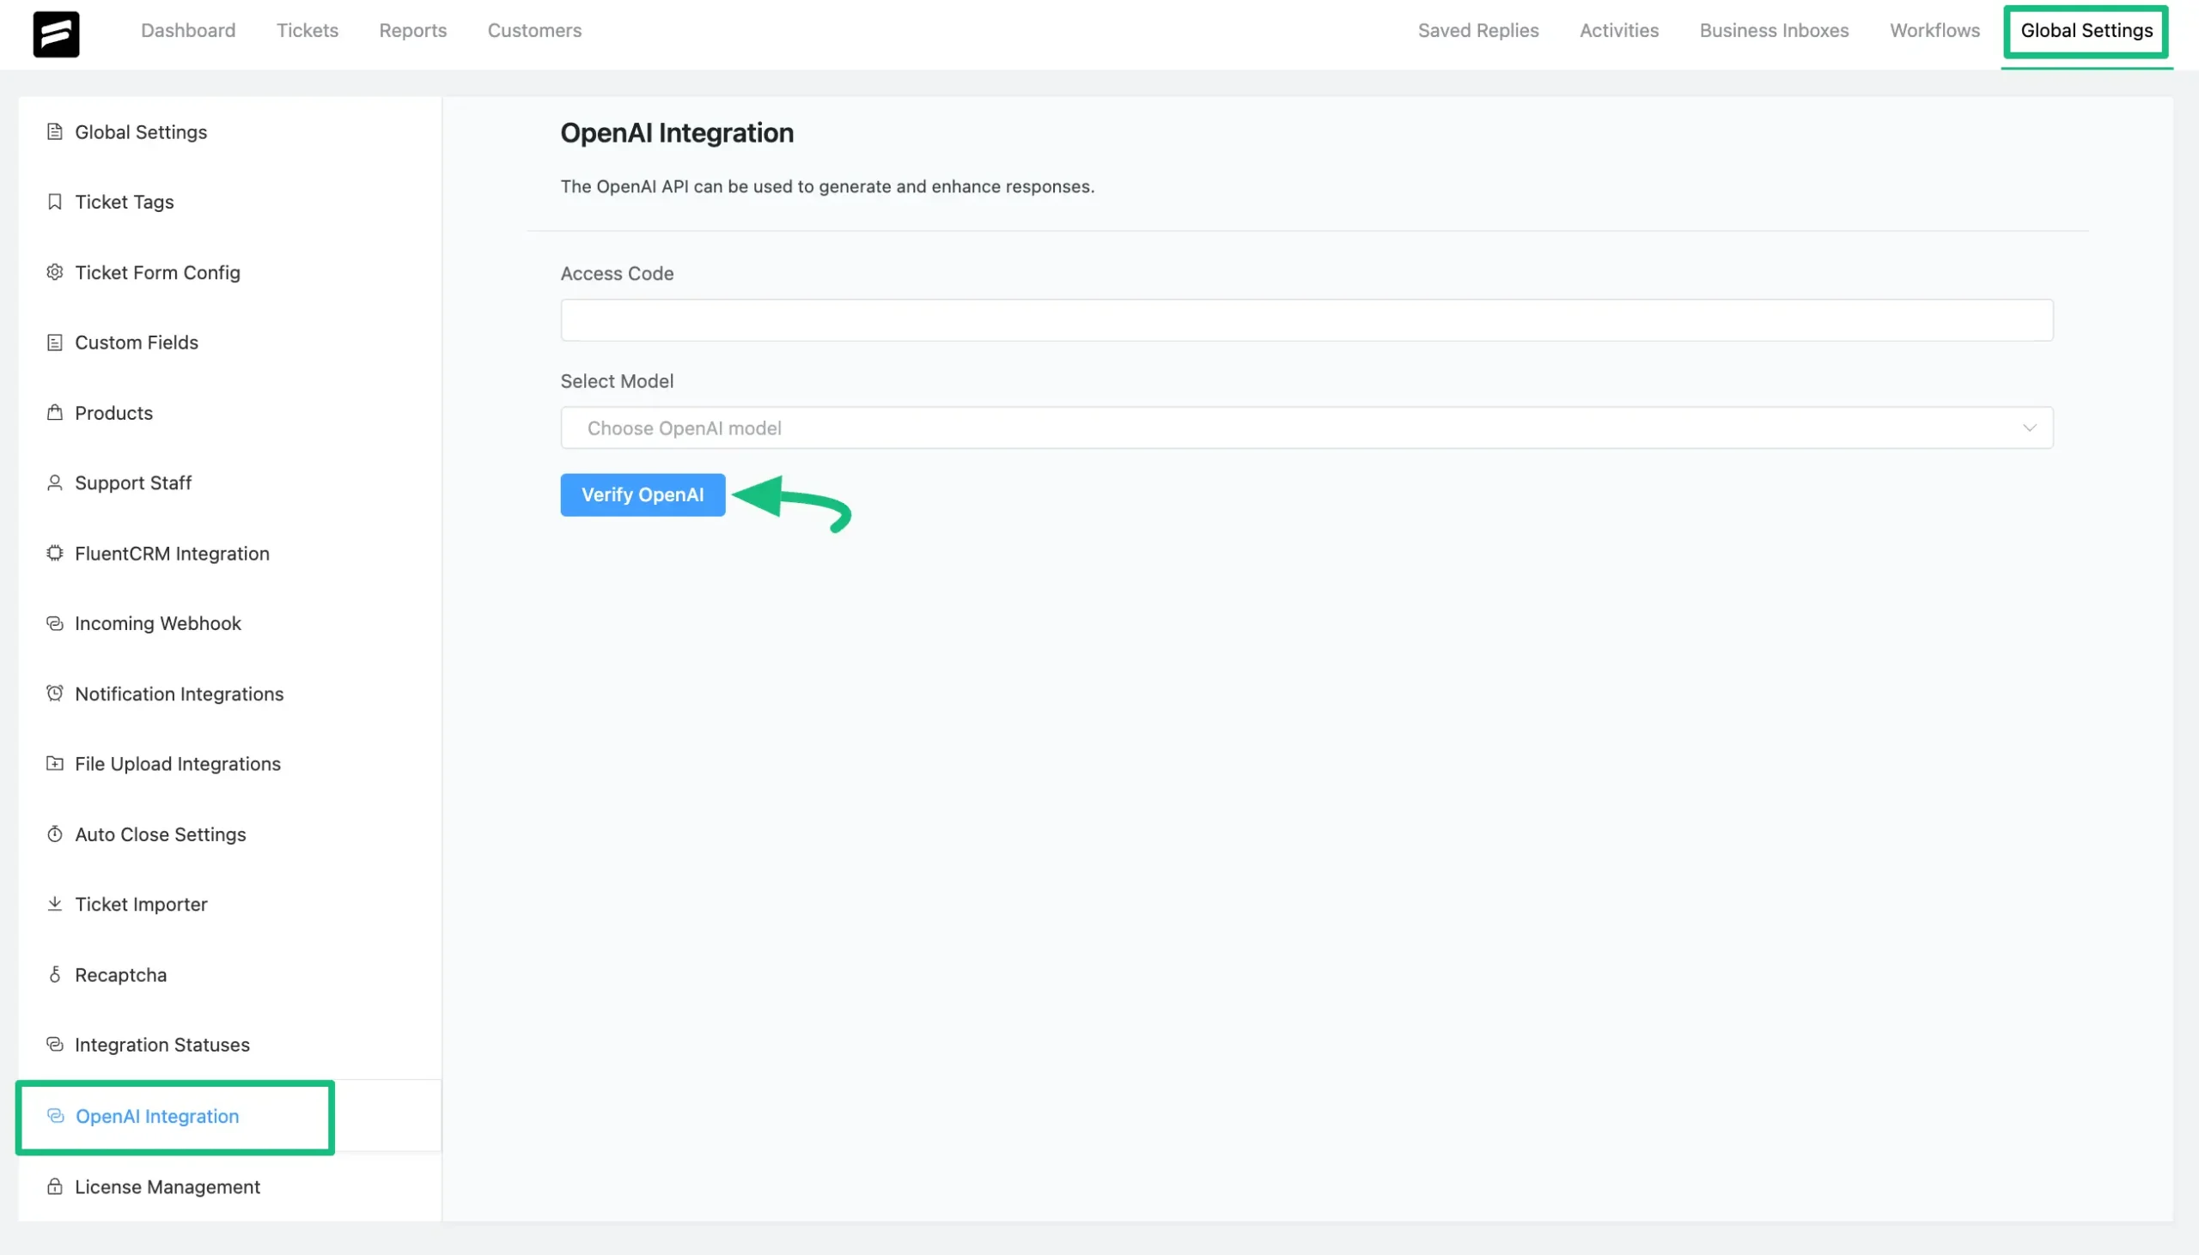Open the Tickets tab
The width and height of the screenshot is (2199, 1255).
pyautogui.click(x=307, y=31)
